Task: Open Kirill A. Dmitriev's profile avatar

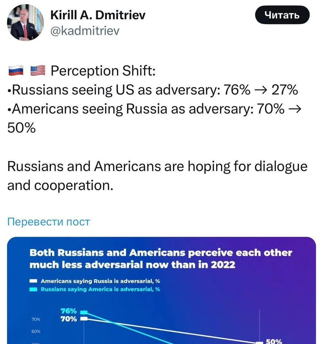Action: (x=25, y=22)
